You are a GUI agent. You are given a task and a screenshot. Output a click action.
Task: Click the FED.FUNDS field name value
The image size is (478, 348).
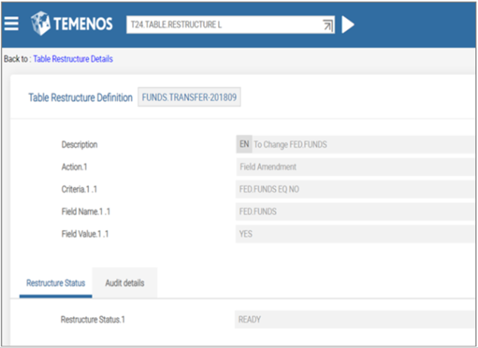[355, 211]
